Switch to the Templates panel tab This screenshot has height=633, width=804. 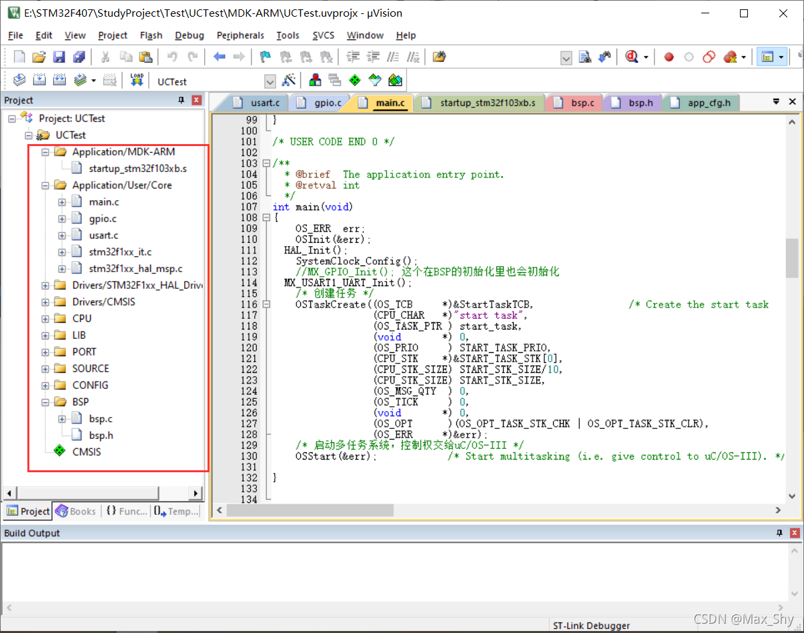pyautogui.click(x=176, y=511)
